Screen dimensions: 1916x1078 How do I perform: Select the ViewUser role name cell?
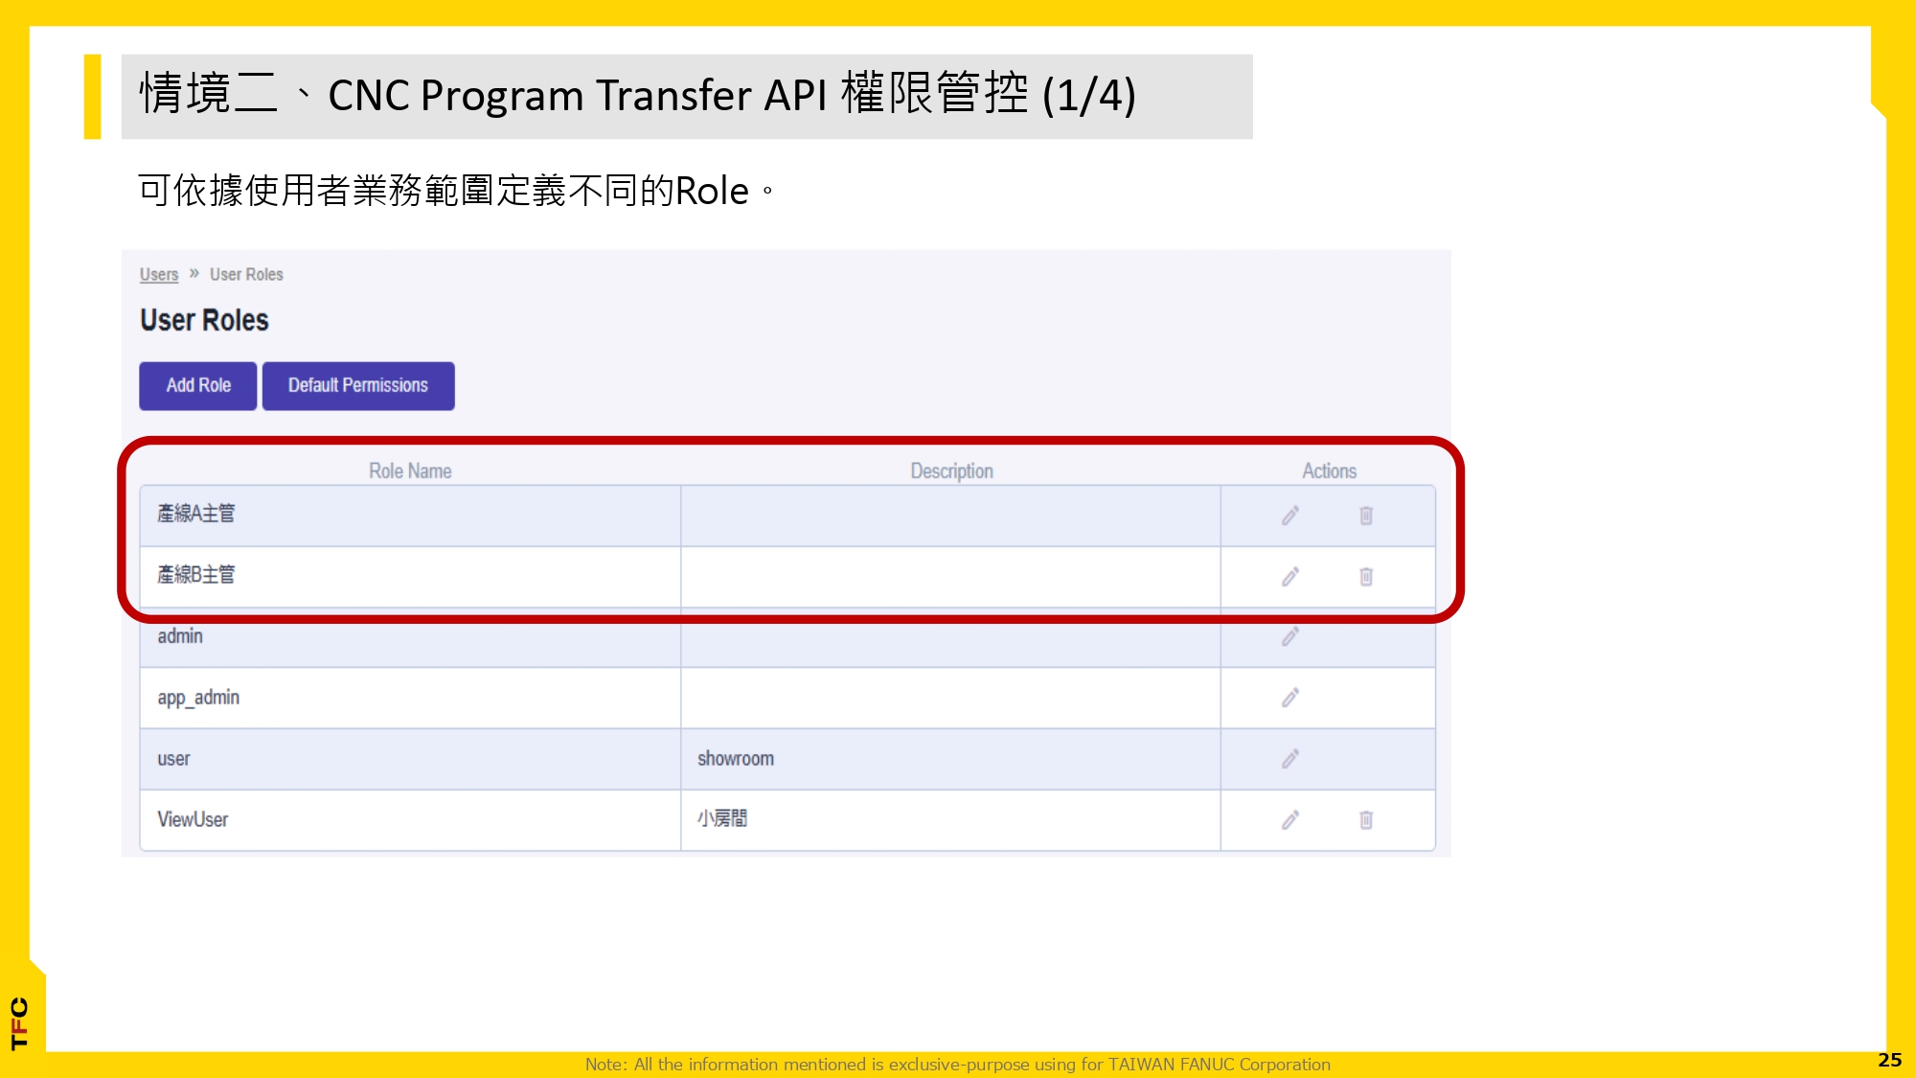[410, 820]
